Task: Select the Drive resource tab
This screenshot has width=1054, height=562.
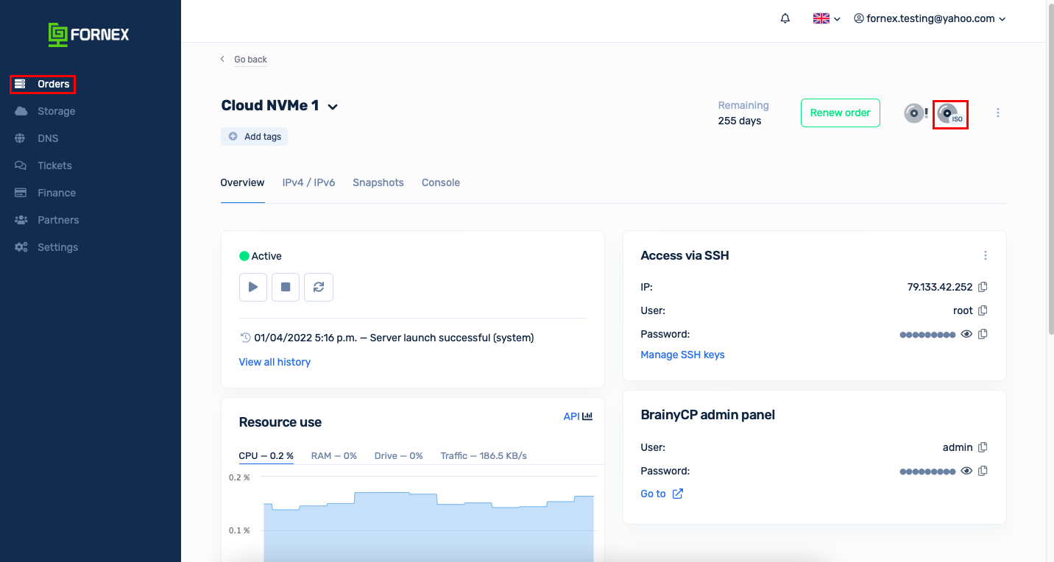Action: coord(399,456)
